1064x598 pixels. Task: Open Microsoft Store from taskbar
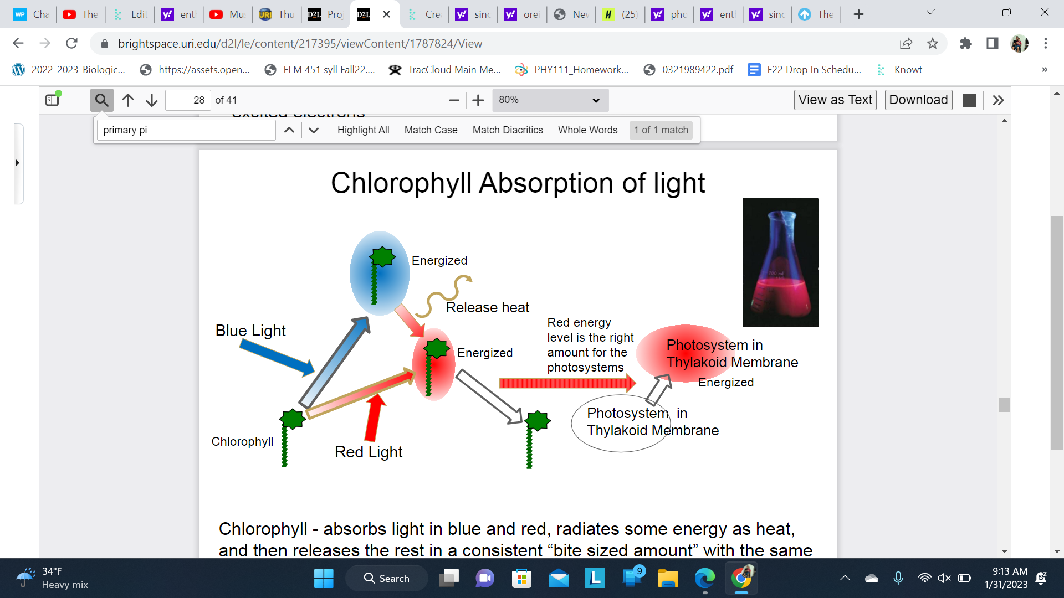point(521,578)
